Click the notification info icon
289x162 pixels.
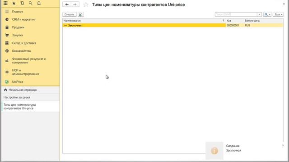(214, 151)
